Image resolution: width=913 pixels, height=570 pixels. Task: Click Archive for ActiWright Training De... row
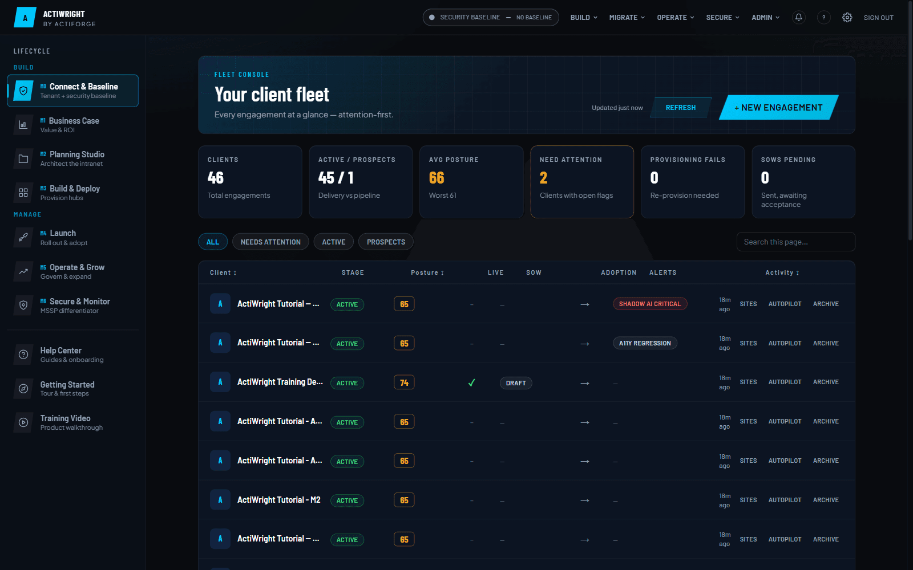coord(826,382)
